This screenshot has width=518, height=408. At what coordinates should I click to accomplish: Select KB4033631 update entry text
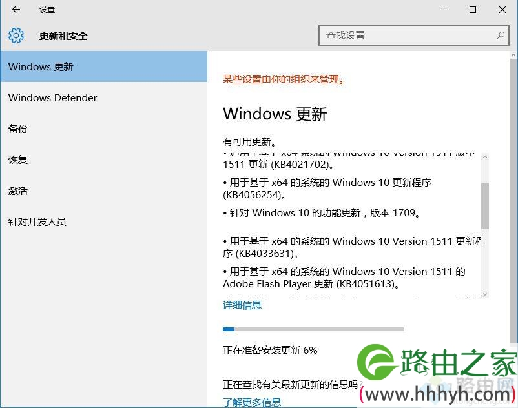pos(352,247)
